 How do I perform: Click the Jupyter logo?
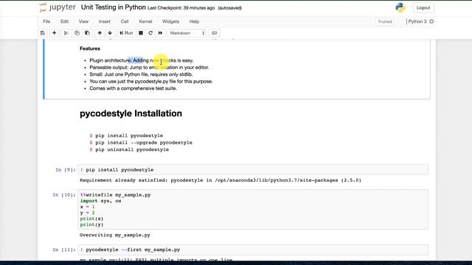pyautogui.click(x=58, y=7)
